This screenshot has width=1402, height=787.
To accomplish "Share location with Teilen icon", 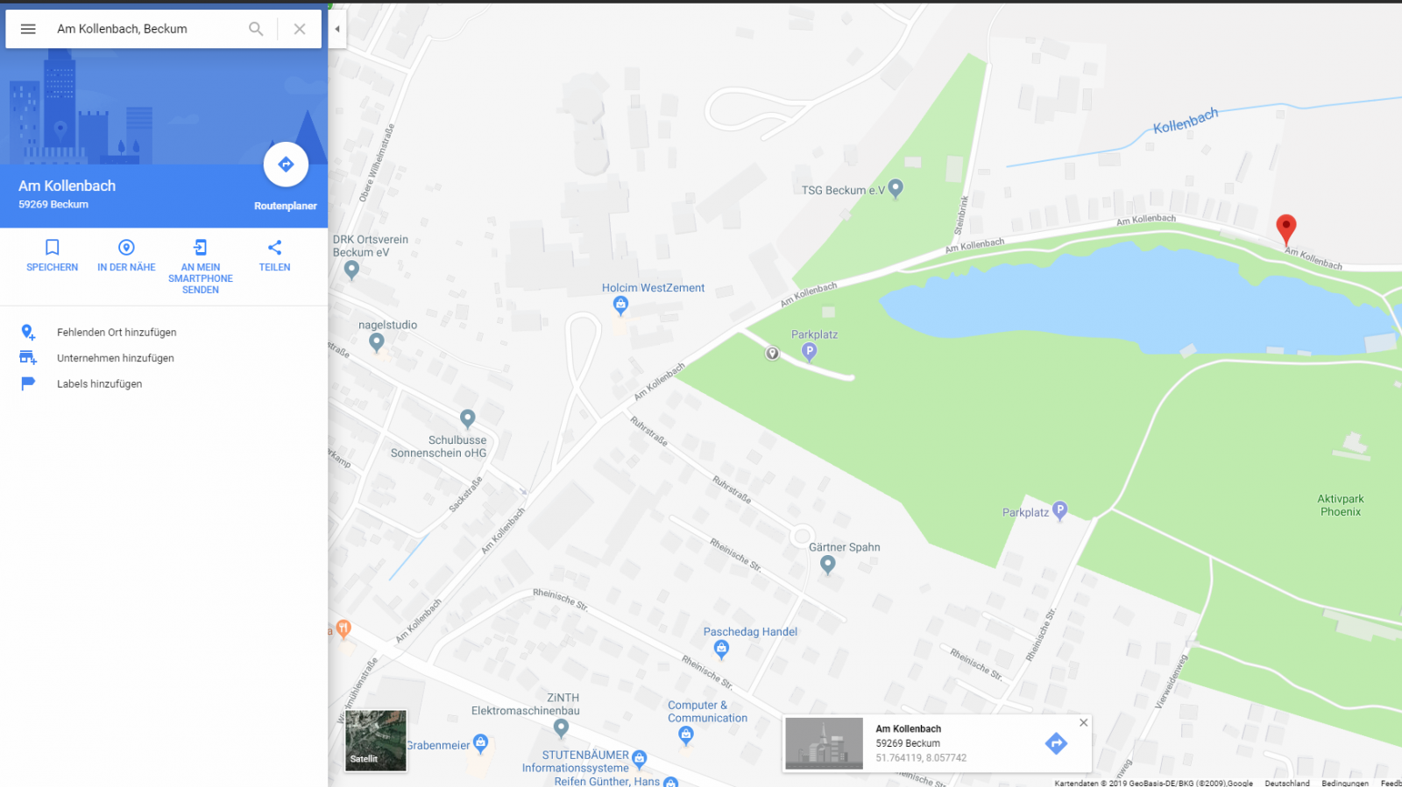I will pos(274,249).
